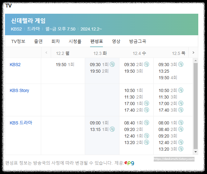Click the KBS2 channel label in header
This screenshot has height=174, width=207.
tap(16, 29)
